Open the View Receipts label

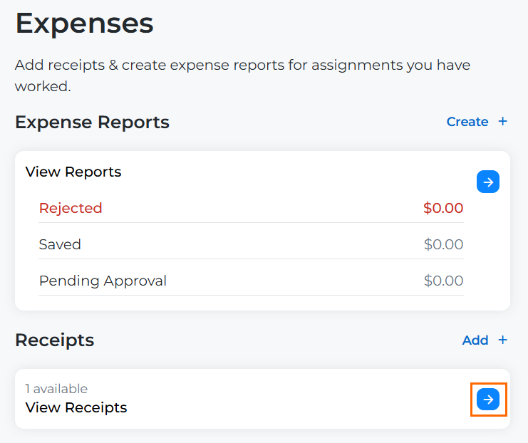tap(76, 407)
